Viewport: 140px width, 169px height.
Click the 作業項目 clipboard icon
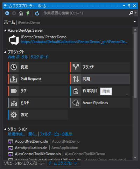pos(76,91)
